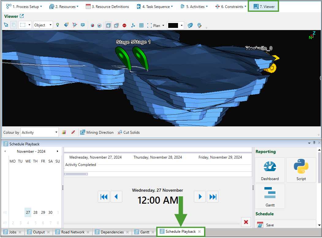This screenshot has height=238, width=322.
Task: Click the black background colour swatch
Action: (173, 25)
